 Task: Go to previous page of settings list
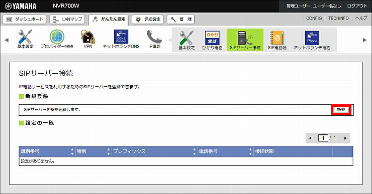(310, 138)
